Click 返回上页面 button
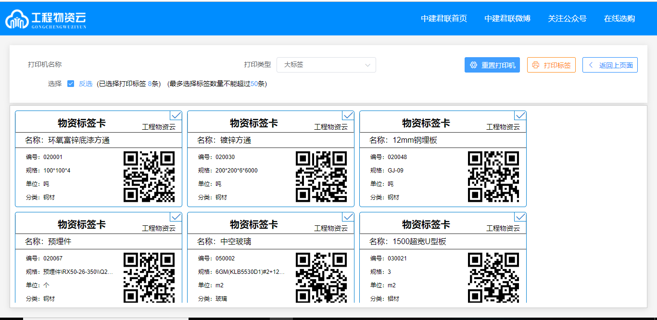Image resolution: width=657 pixels, height=320 pixels. (x=610, y=65)
